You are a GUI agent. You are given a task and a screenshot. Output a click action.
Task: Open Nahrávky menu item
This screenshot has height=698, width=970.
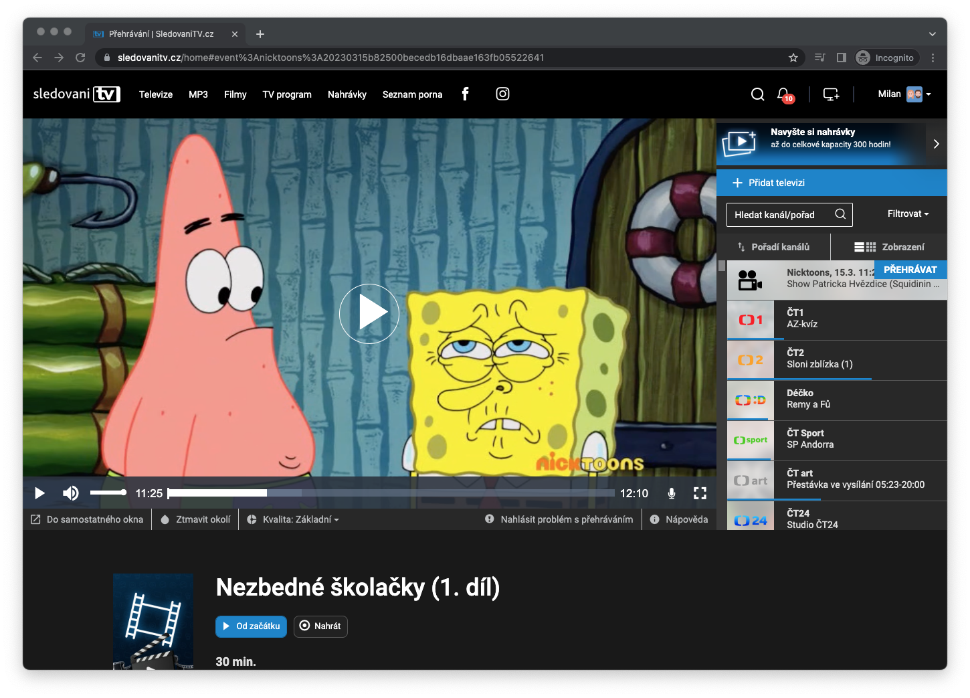click(x=347, y=94)
